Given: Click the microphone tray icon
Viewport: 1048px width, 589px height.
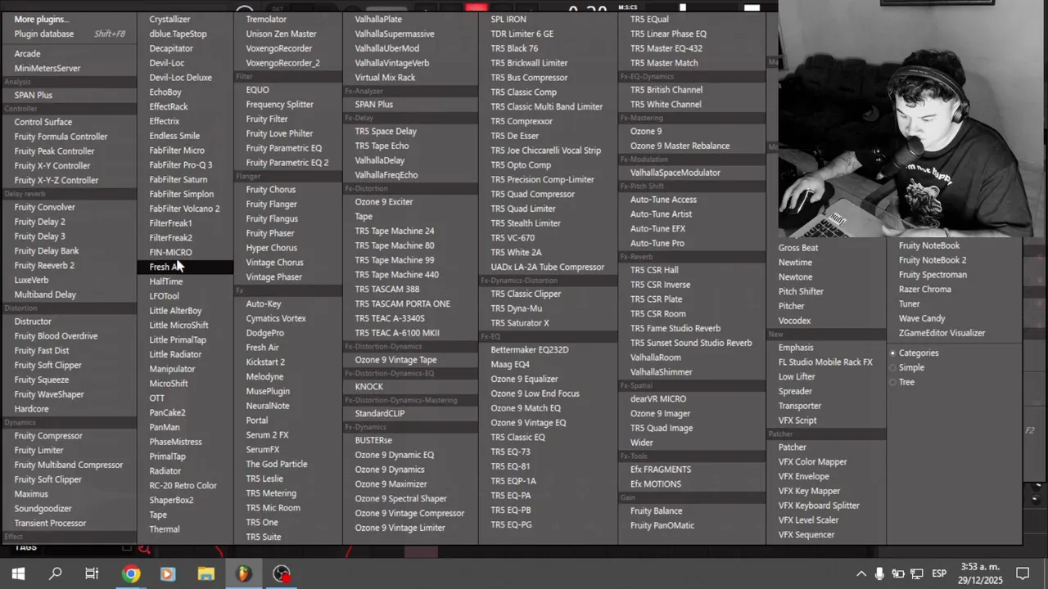Looking at the screenshot, I should tap(879, 573).
